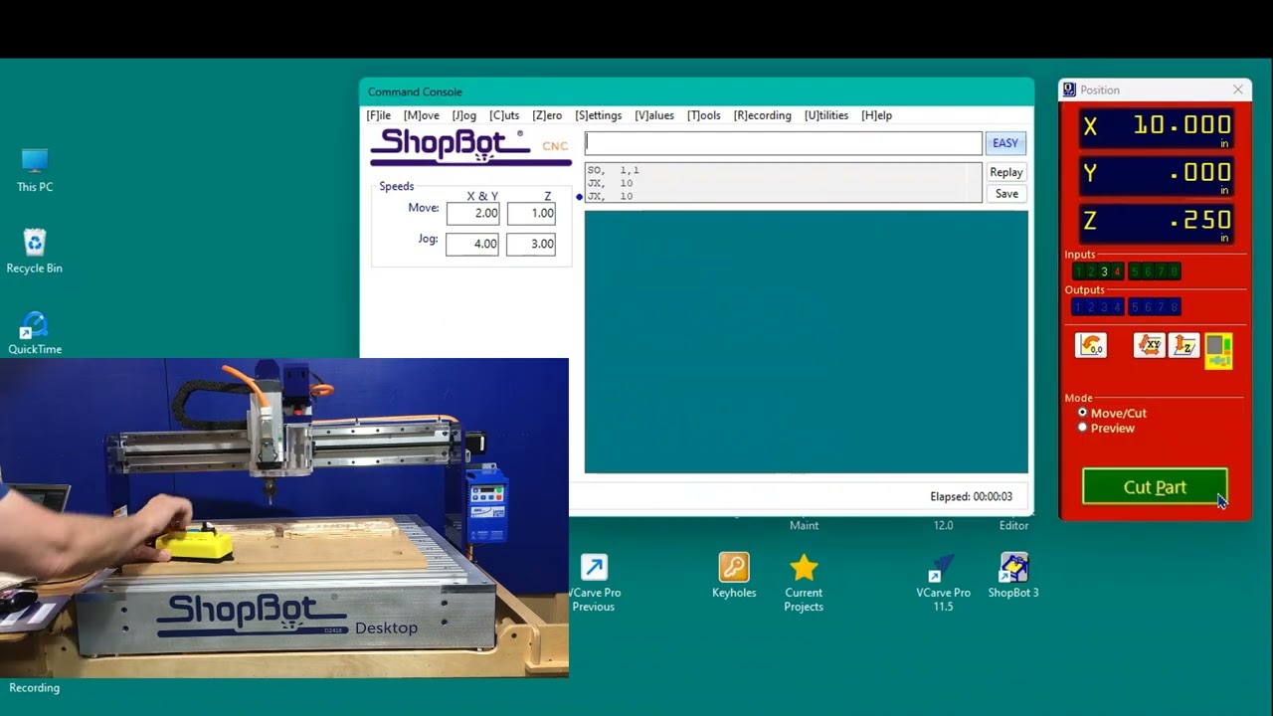This screenshot has width=1273, height=716.
Task: Click the Save button in Command Console
Action: 1006,194
